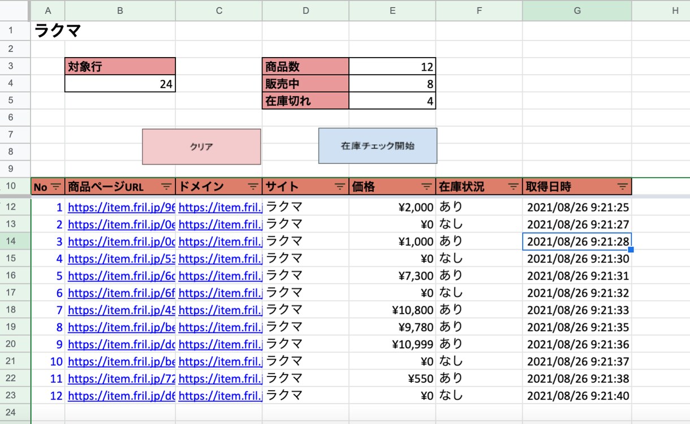The image size is (690, 424).
Task: Select row 10 header
Action: point(15,187)
